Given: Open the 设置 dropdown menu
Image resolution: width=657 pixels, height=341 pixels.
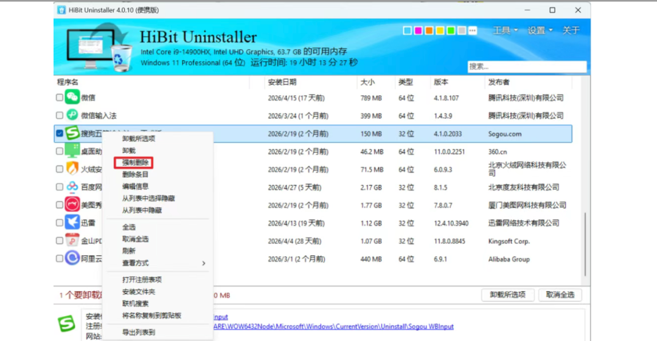Looking at the screenshot, I should (x=540, y=30).
